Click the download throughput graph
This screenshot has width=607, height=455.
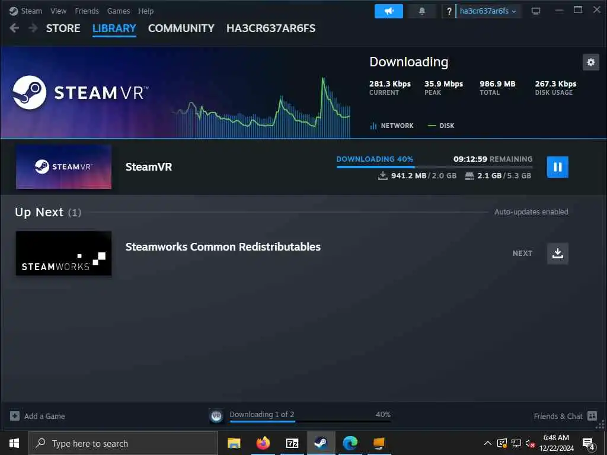(x=261, y=108)
